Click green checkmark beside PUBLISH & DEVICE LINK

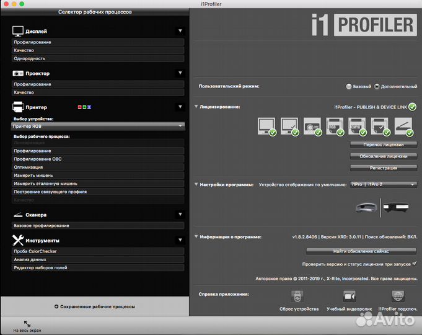(412, 107)
